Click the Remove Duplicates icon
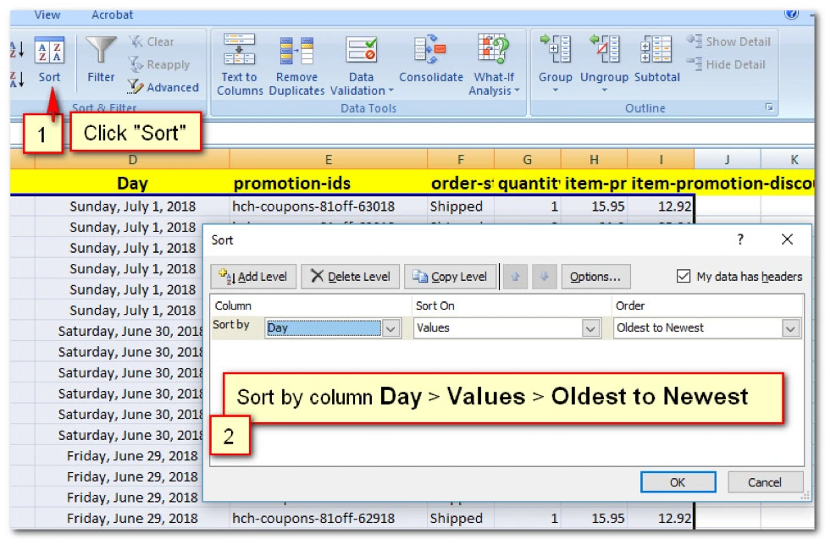Screen dimensions: 825x539 click(x=296, y=52)
